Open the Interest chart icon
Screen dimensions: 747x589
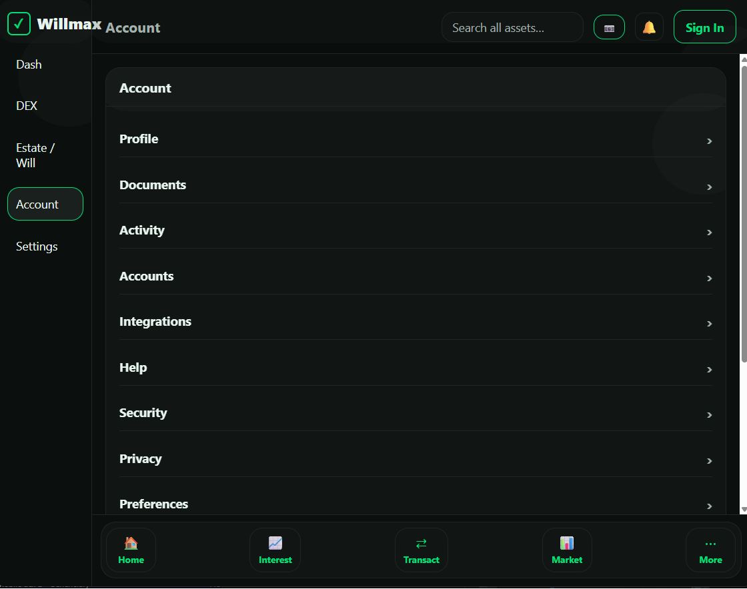(275, 543)
